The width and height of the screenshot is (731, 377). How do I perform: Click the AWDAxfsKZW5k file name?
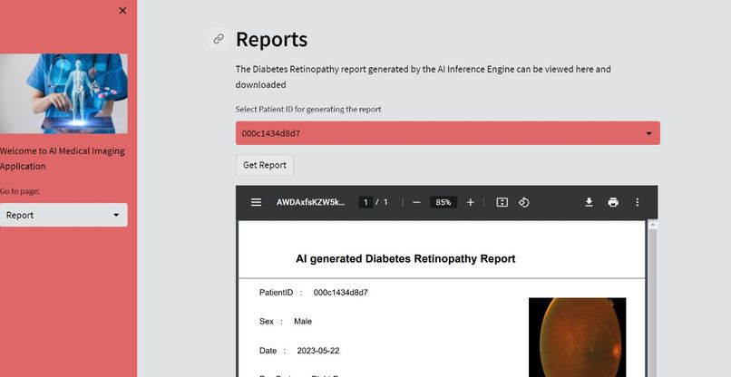[x=310, y=202]
